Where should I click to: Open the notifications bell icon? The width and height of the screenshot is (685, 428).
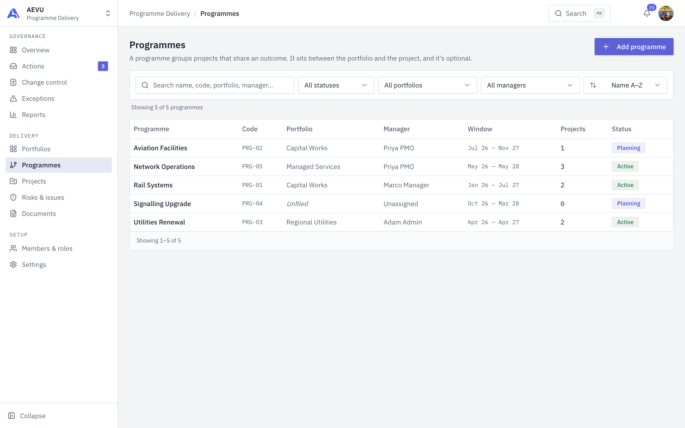pyautogui.click(x=647, y=13)
